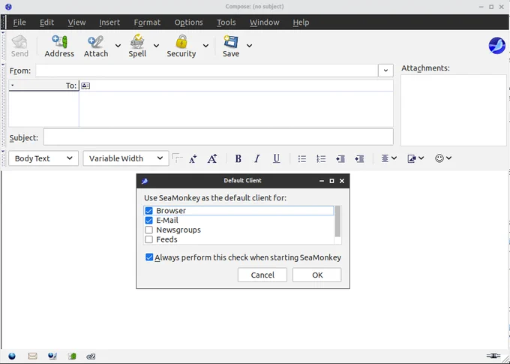This screenshot has height=364, width=510.
Task: Click Cancel in Default Client dialog
Action: (x=262, y=275)
